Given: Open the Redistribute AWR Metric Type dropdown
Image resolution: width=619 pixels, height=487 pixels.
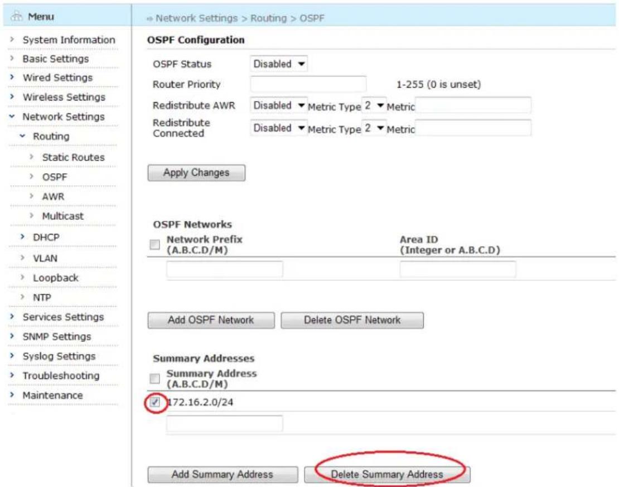Looking at the screenshot, I should [374, 105].
